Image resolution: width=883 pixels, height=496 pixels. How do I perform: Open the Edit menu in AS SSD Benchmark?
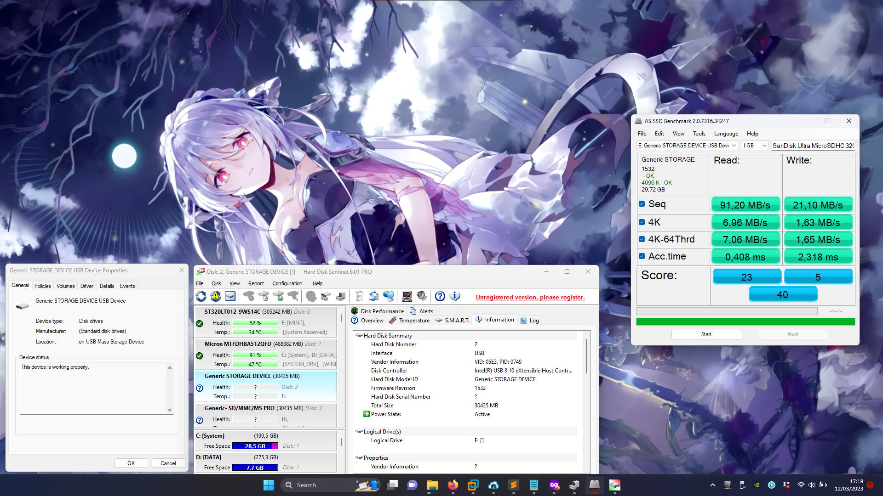pyautogui.click(x=659, y=134)
